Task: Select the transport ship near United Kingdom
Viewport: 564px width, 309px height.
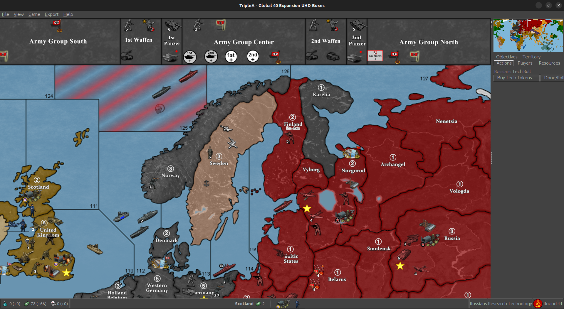Action: (95, 249)
